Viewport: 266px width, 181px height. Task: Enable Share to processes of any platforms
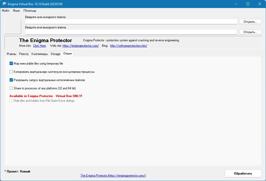coord(11,88)
